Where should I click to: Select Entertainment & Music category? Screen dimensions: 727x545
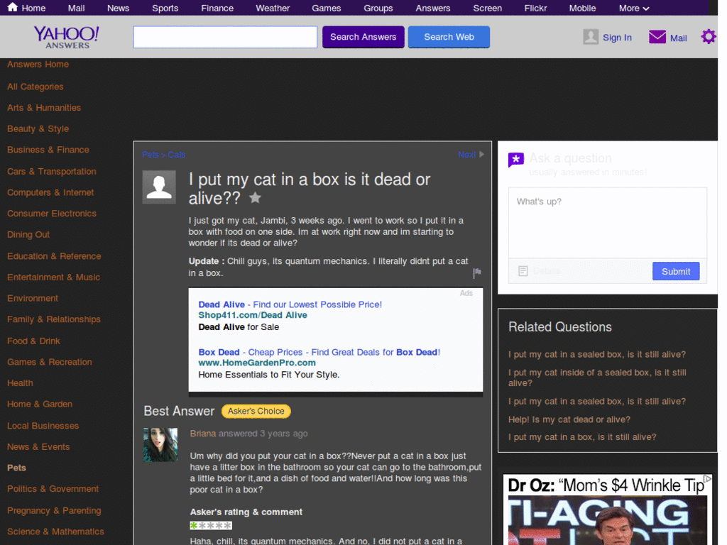coord(53,277)
